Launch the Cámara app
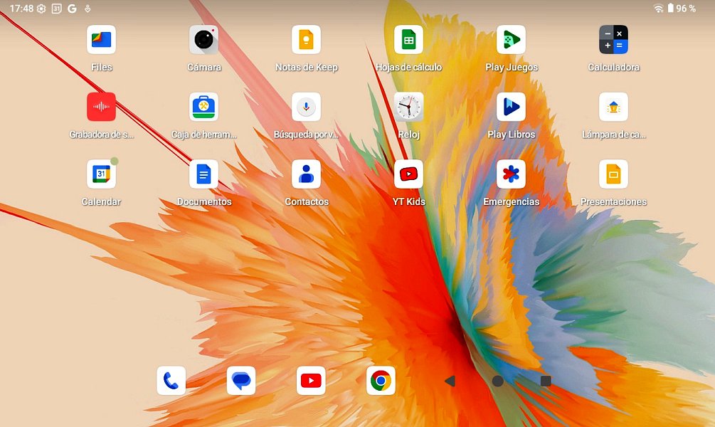The width and height of the screenshot is (715, 427). pos(203,40)
